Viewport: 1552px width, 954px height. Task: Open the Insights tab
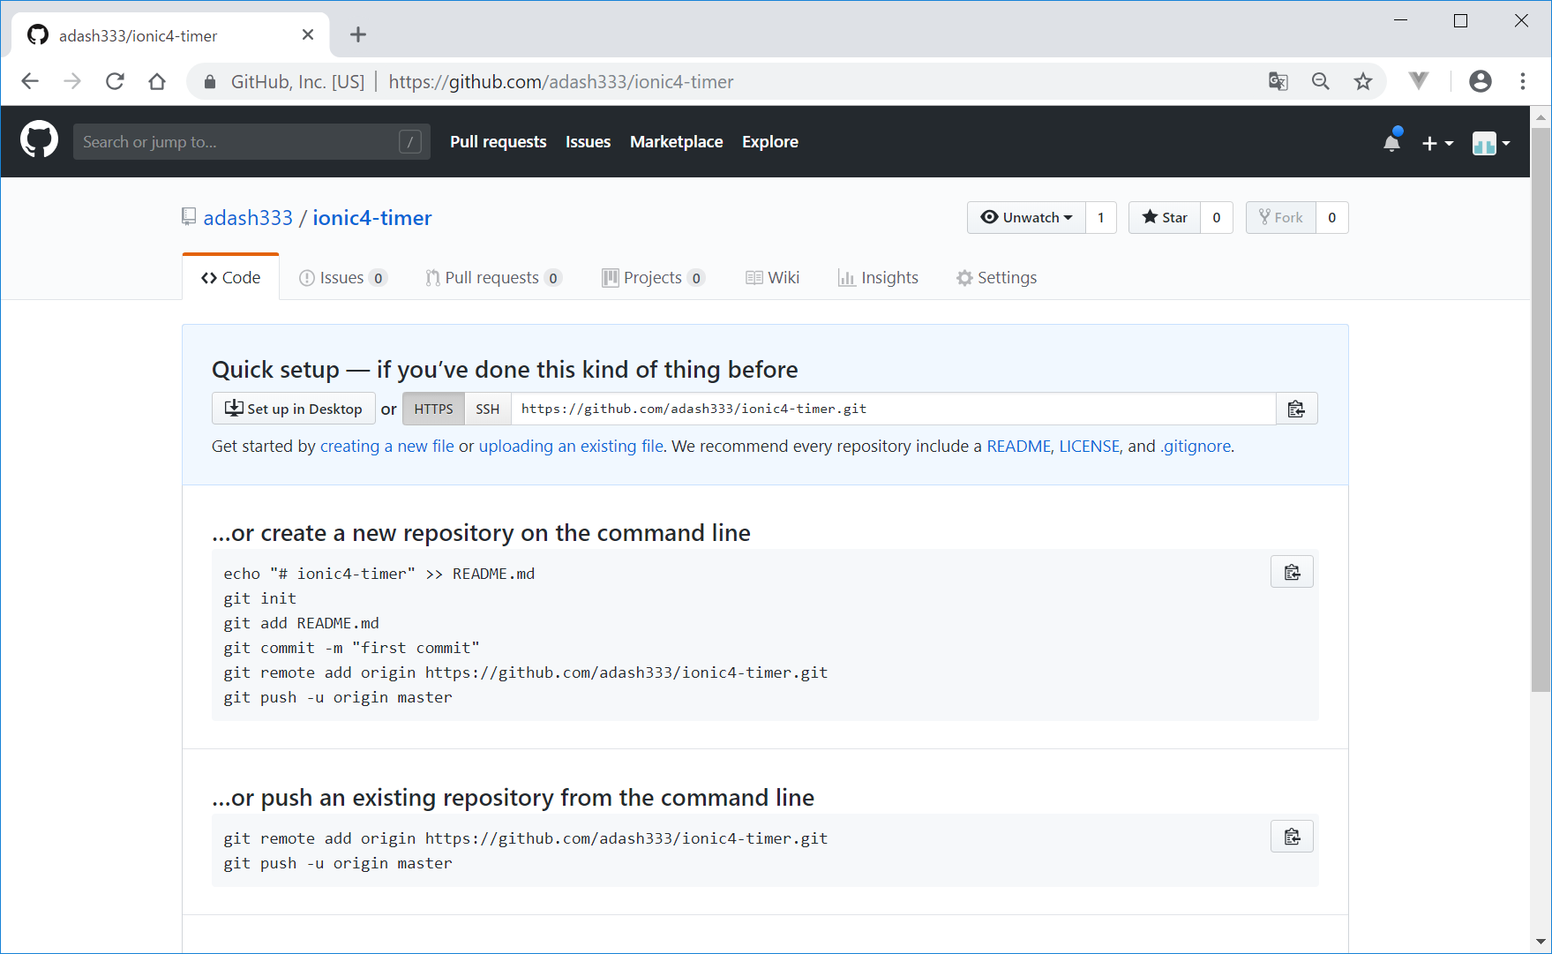[878, 277]
